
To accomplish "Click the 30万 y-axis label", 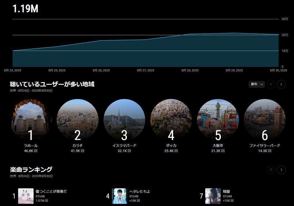I will click(x=285, y=19).
